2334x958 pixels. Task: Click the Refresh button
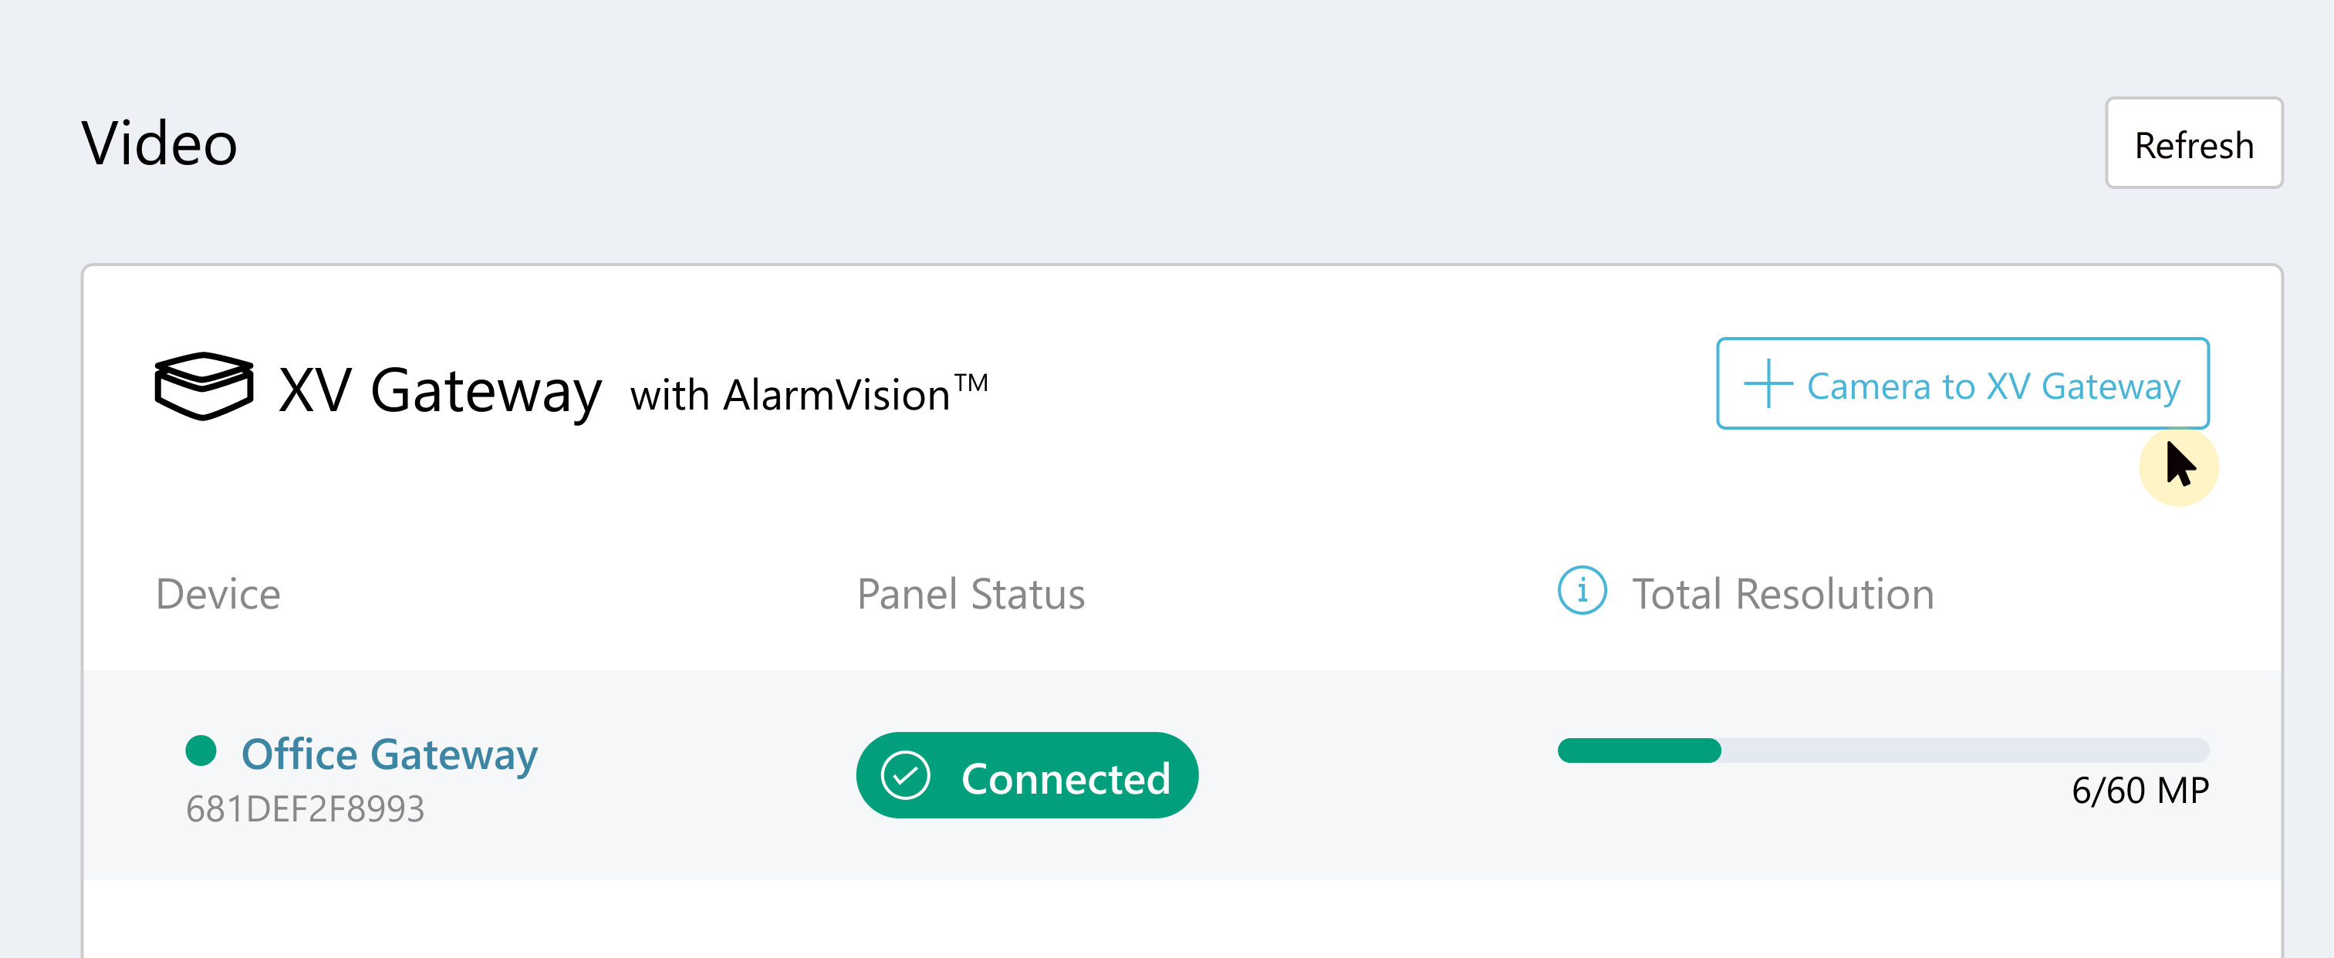point(2194,143)
